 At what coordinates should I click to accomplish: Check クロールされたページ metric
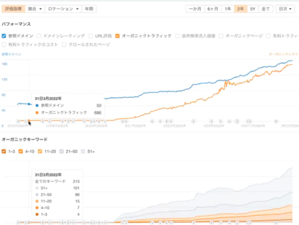tap(64, 45)
